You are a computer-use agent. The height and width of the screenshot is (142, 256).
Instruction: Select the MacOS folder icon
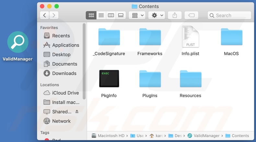[231, 37]
